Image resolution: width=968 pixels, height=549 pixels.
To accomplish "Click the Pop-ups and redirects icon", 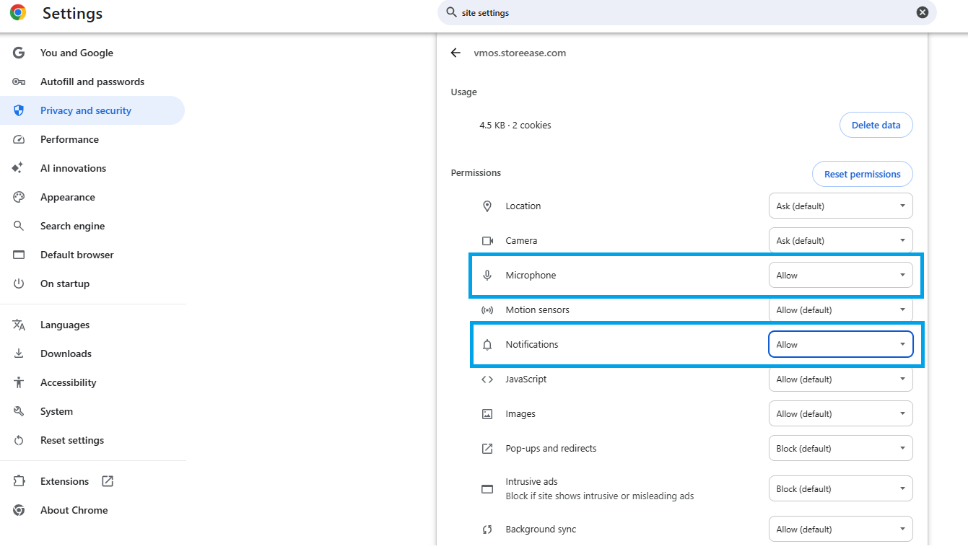I will tap(487, 448).
